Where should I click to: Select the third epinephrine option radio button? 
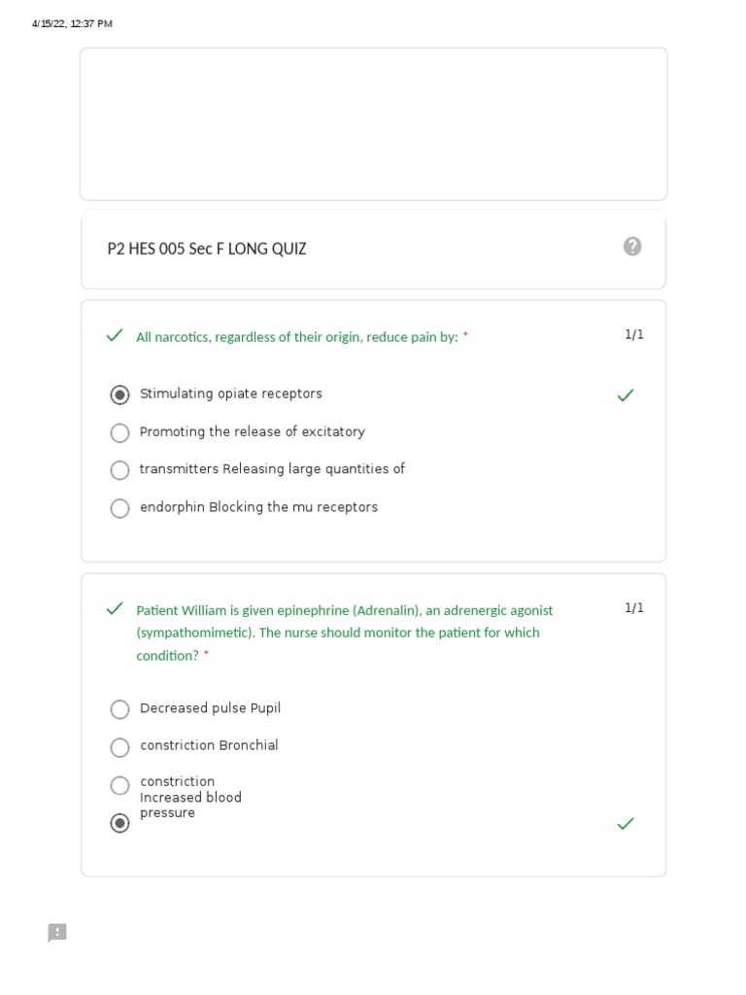coord(119,785)
